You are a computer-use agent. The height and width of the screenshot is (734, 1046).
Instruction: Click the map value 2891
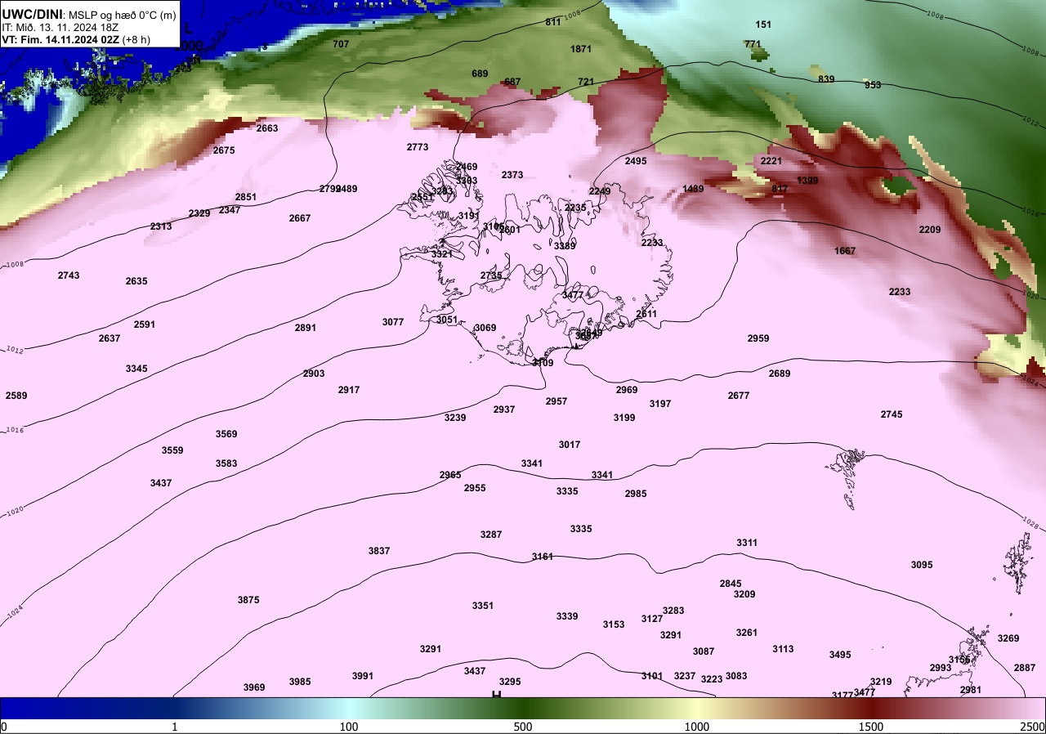306,328
